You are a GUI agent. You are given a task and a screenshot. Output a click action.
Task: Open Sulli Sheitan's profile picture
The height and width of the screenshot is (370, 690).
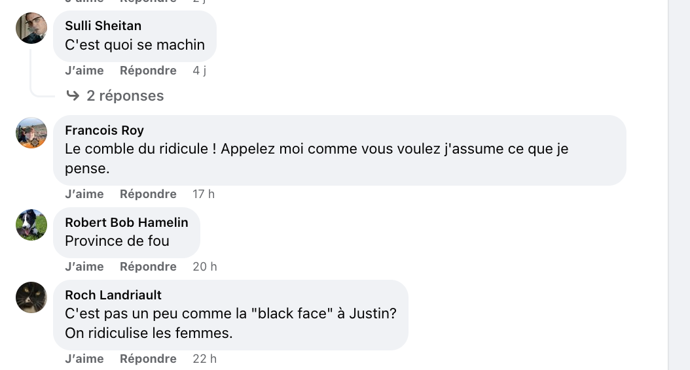(x=31, y=28)
